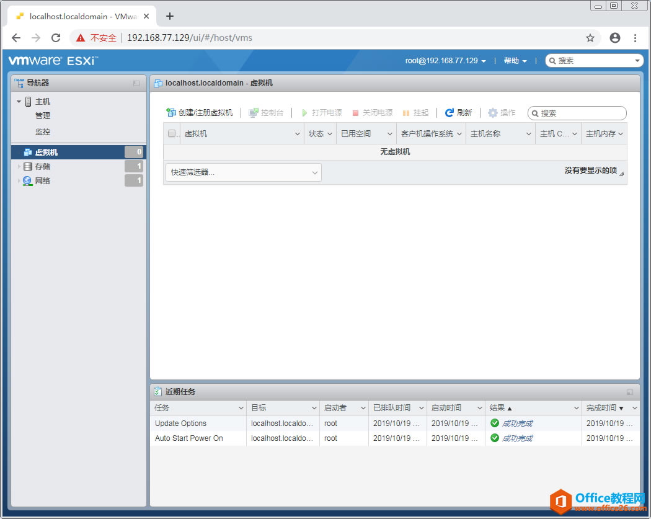The image size is (651, 519).
Task: Click the red not-secure warning icon
Action: click(81, 38)
